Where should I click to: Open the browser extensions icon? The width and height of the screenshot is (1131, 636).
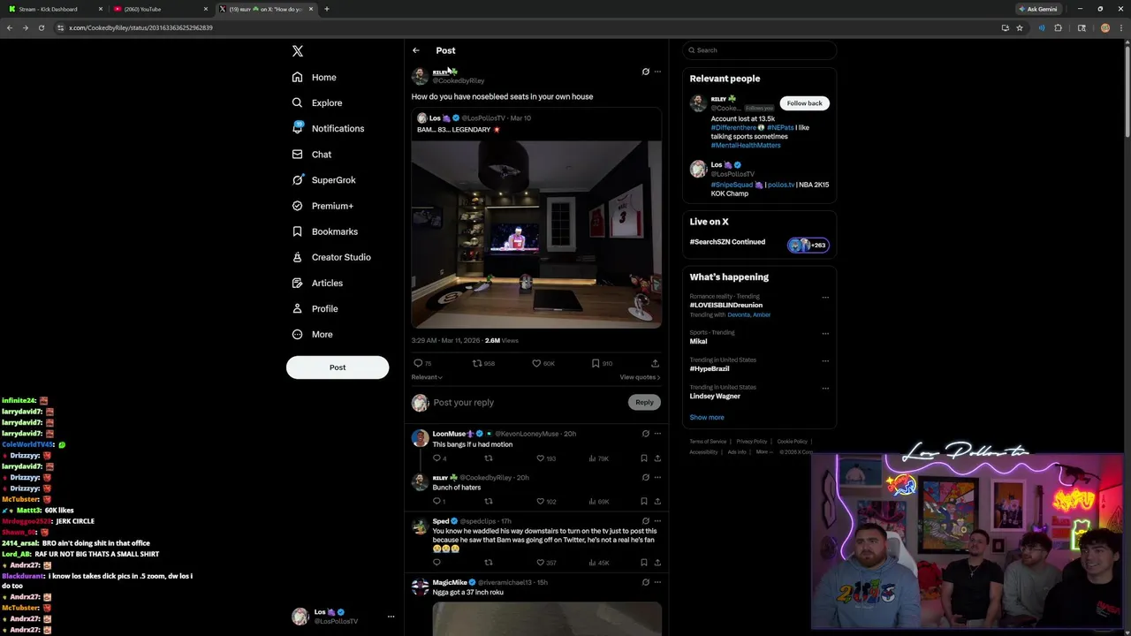1058,27
